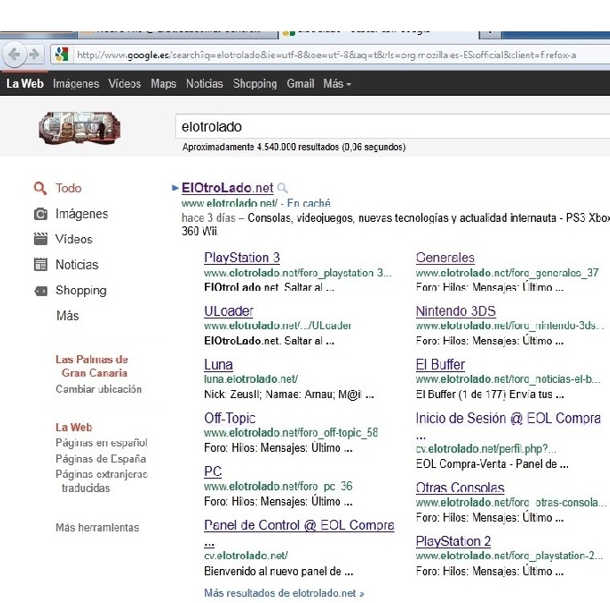610x603 pixels.
Task: Open the Nintendo 3DS sitelink
Action: [455, 311]
